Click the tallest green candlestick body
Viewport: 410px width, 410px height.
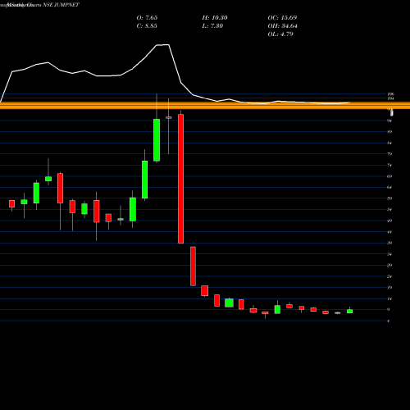click(157, 140)
